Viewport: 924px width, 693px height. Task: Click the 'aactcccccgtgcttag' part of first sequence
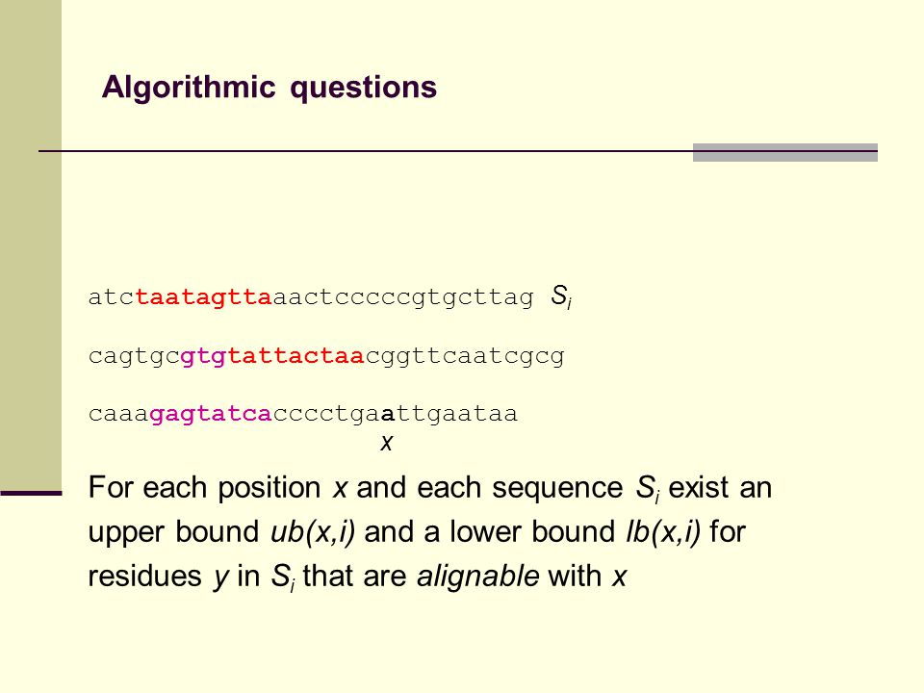[403, 297]
